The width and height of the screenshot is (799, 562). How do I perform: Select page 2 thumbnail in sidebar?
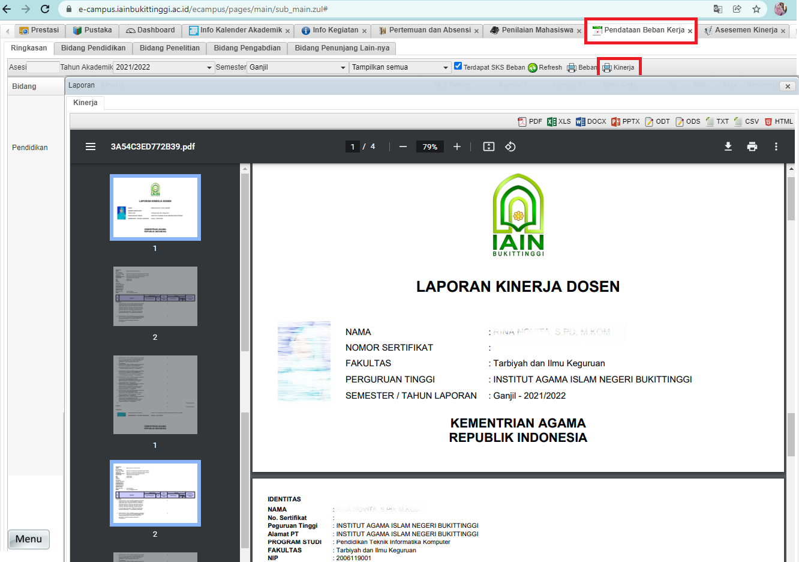click(x=155, y=297)
